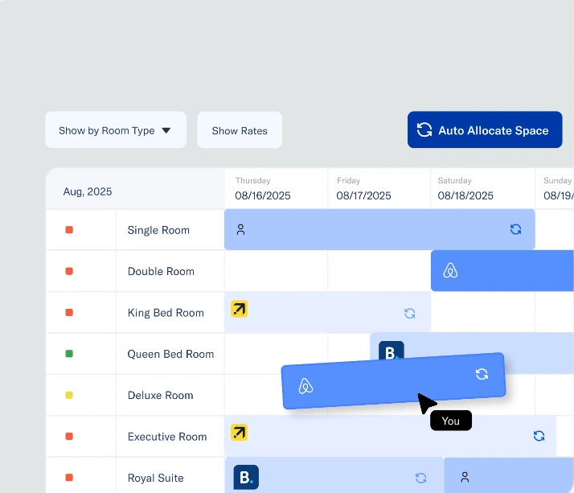Click the Show Rates button
This screenshot has width=574, height=493.
(240, 130)
